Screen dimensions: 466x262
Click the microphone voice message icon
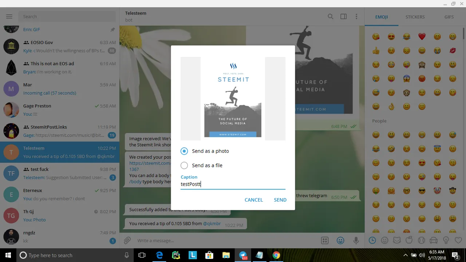pyautogui.click(x=356, y=241)
